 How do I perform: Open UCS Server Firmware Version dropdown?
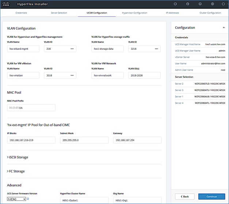tap(16, 199)
